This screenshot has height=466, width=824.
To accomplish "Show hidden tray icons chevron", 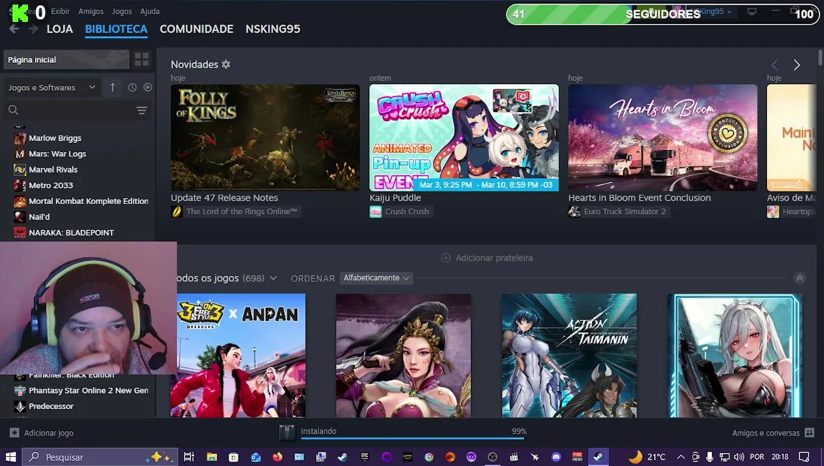I will pyautogui.click(x=681, y=457).
